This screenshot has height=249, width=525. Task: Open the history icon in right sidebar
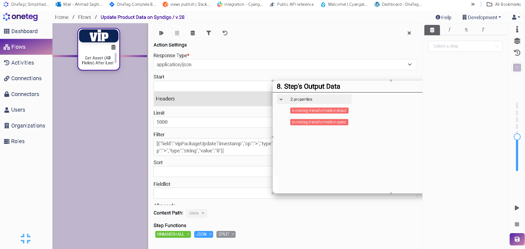[x=517, y=53]
